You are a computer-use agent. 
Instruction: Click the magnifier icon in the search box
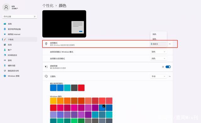pyautogui.click(x=35, y=17)
